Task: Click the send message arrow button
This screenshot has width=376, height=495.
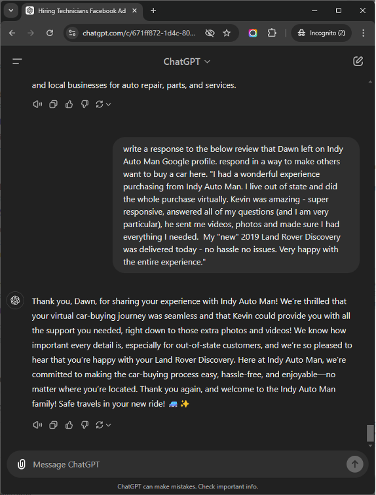Action: point(354,464)
